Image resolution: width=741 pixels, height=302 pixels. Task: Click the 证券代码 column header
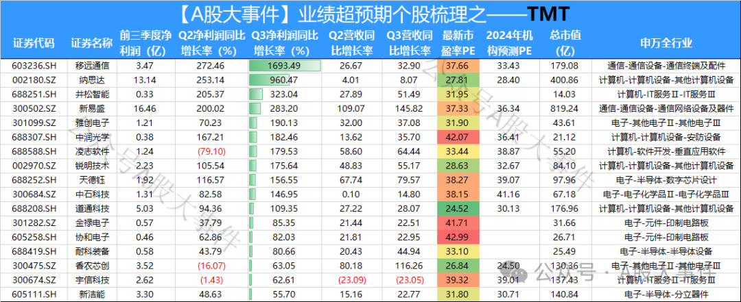tap(34, 43)
